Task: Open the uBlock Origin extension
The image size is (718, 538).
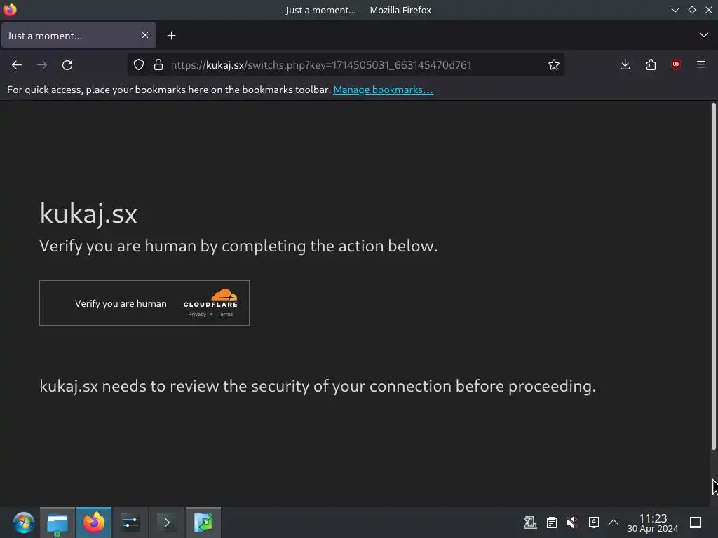Action: 676,65
